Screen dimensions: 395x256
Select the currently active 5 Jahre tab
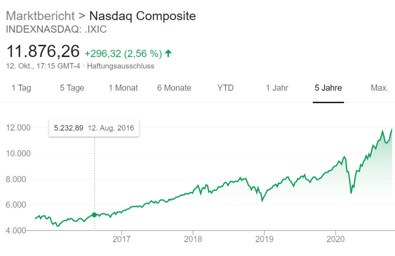[328, 88]
